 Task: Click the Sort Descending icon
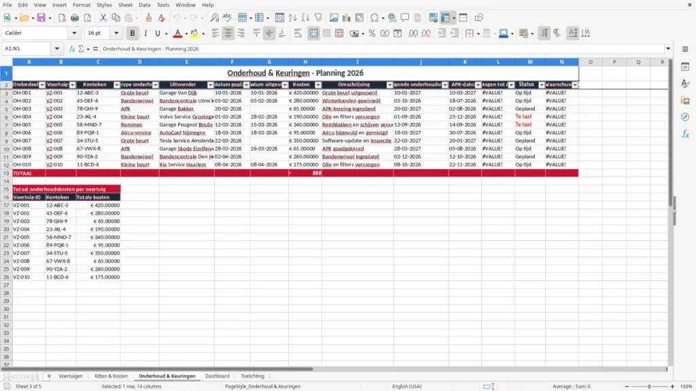305,18
